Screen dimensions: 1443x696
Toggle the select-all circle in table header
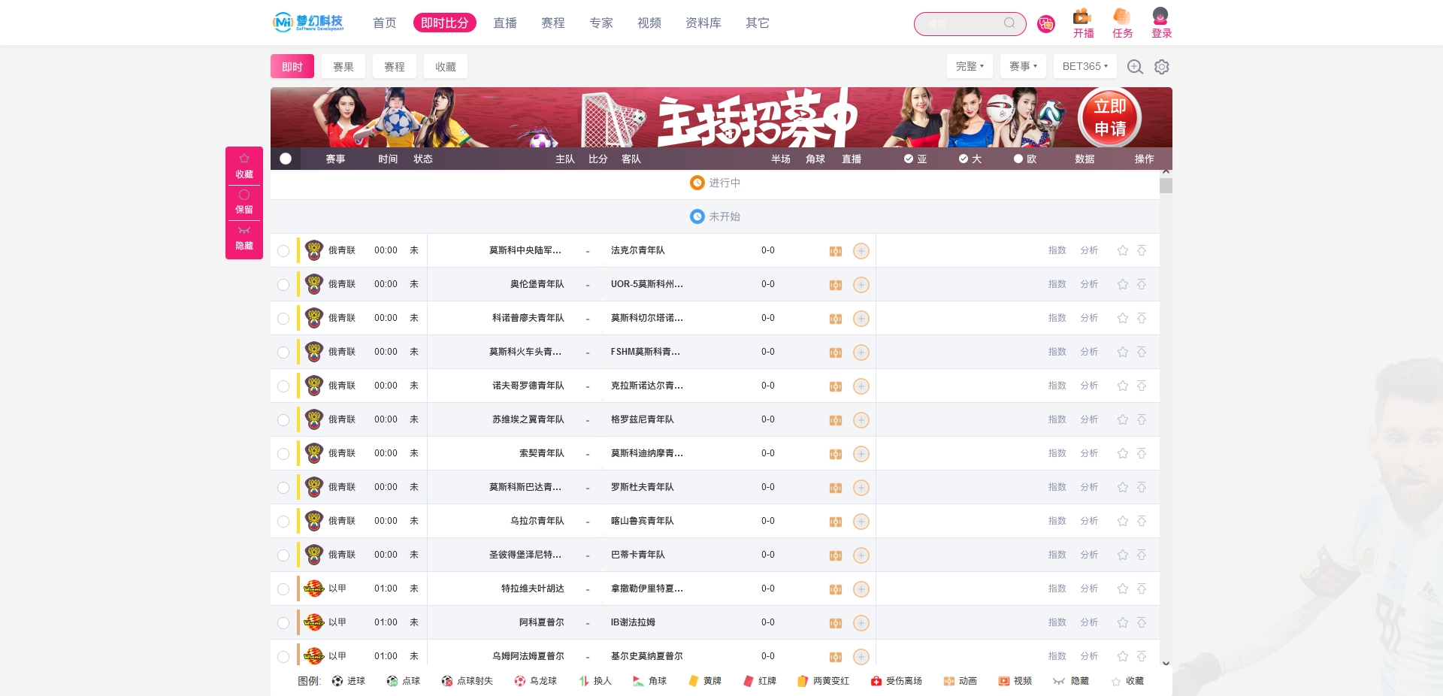coord(286,159)
